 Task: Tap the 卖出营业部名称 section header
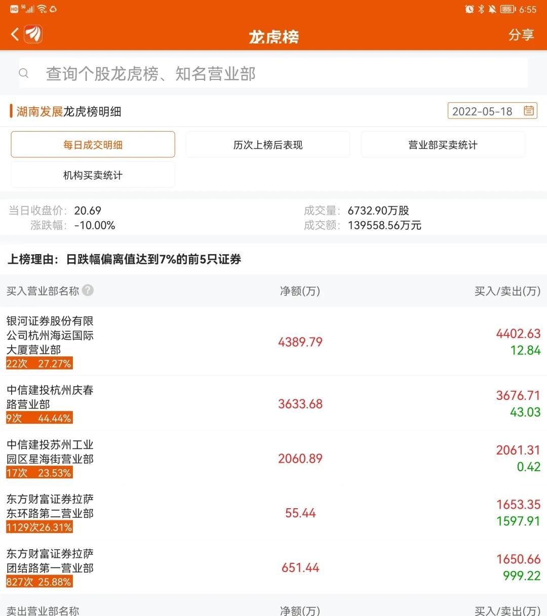point(43,610)
